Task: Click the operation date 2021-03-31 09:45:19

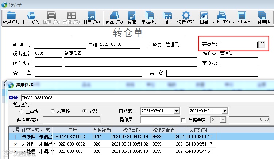Action: click(130, 151)
